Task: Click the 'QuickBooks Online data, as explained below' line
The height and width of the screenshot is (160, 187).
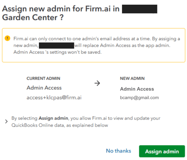Action: (60, 125)
